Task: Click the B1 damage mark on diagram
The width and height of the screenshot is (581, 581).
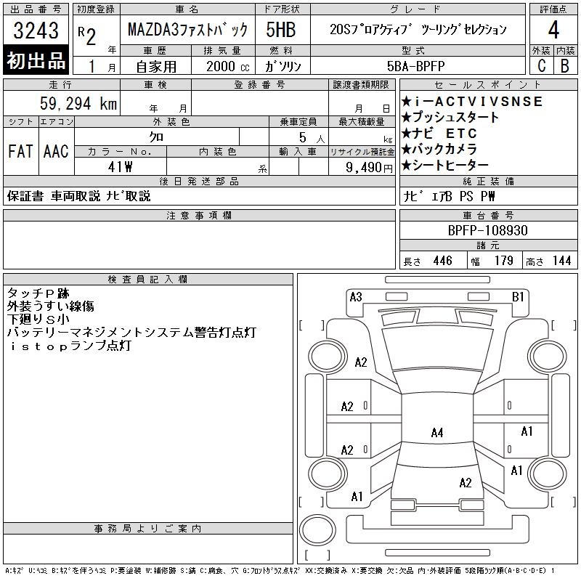Action: [518, 297]
